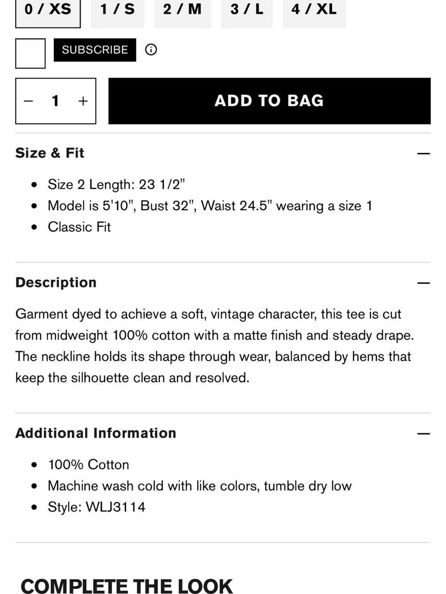Pick size 3 / L
446x594 pixels.
pos(247,12)
